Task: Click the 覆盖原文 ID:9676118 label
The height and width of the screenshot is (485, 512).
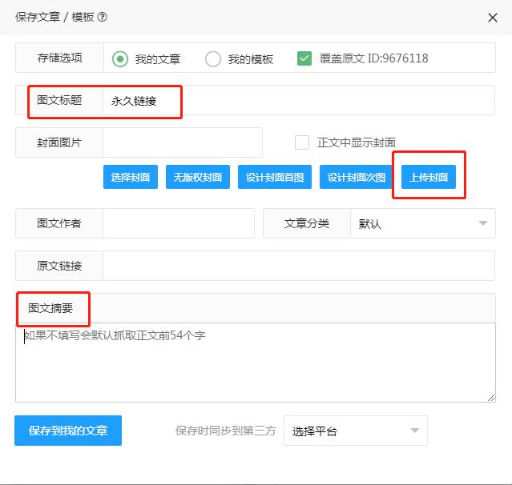Action: (373, 58)
